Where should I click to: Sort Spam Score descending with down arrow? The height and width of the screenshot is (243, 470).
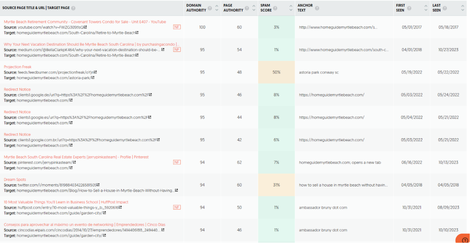tap(291, 10)
